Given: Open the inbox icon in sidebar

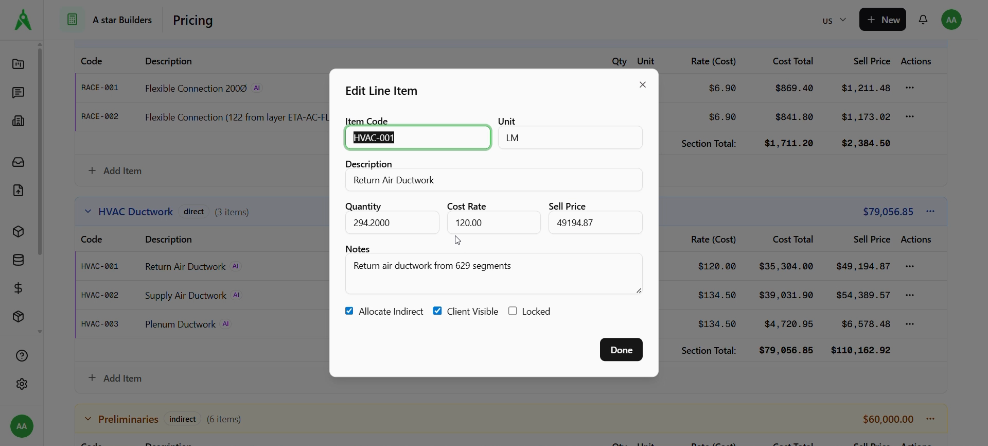Looking at the screenshot, I should coord(19,162).
